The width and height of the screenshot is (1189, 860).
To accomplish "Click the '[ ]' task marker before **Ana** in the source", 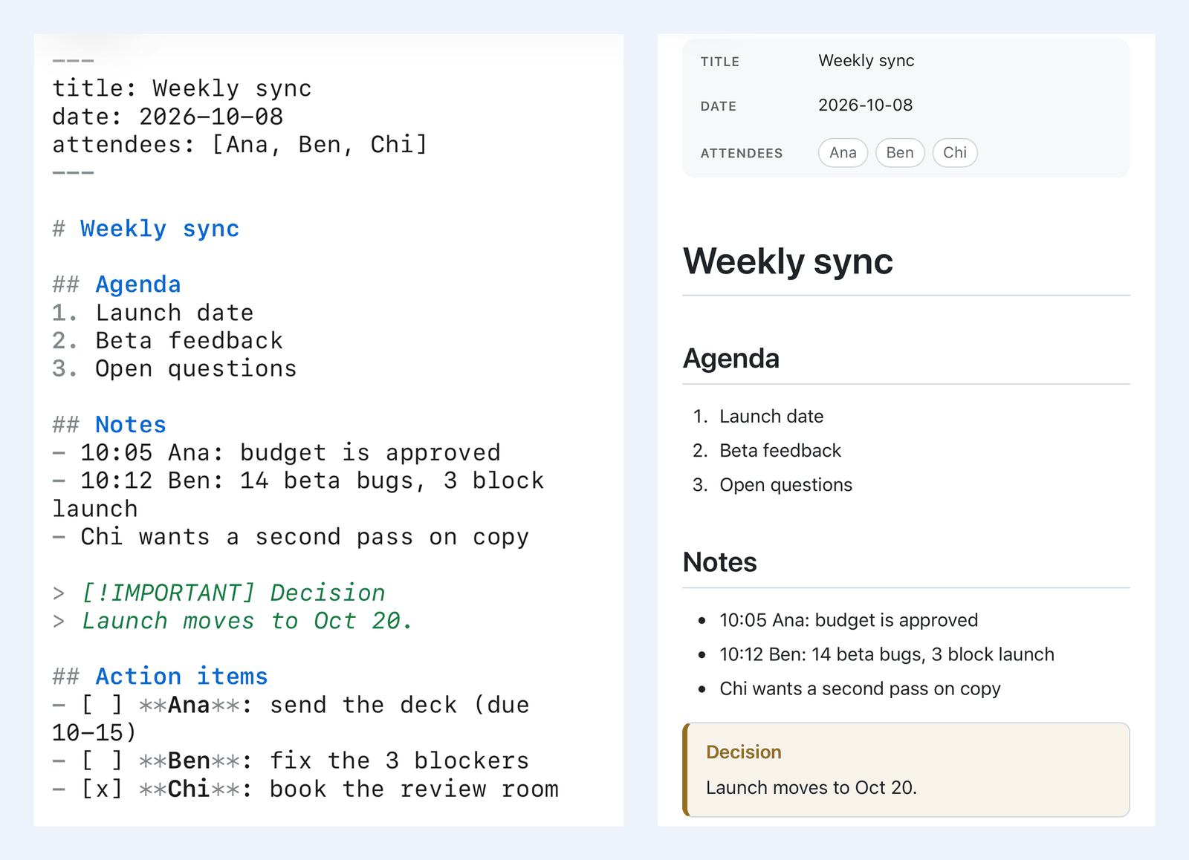I will point(102,705).
